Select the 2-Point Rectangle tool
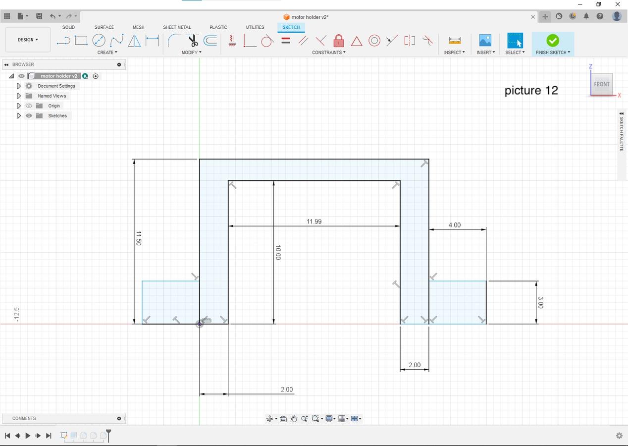Image resolution: width=628 pixels, height=446 pixels. [x=81, y=41]
